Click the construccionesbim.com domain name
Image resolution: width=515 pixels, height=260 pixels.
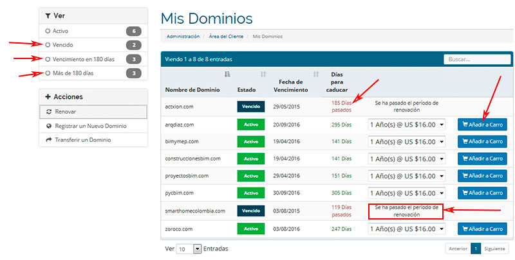[x=192, y=159]
